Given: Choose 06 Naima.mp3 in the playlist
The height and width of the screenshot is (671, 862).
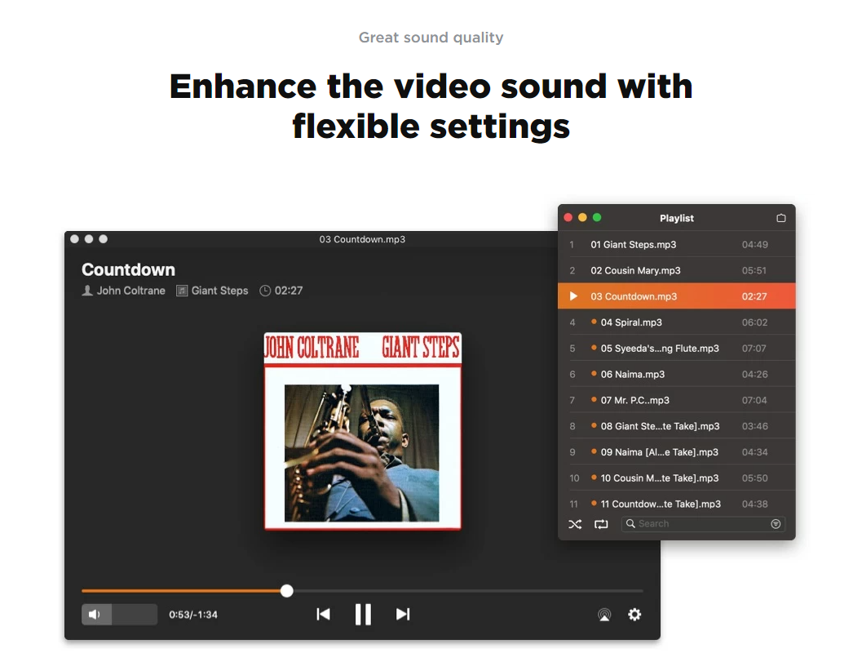Looking at the screenshot, I should pyautogui.click(x=633, y=375).
